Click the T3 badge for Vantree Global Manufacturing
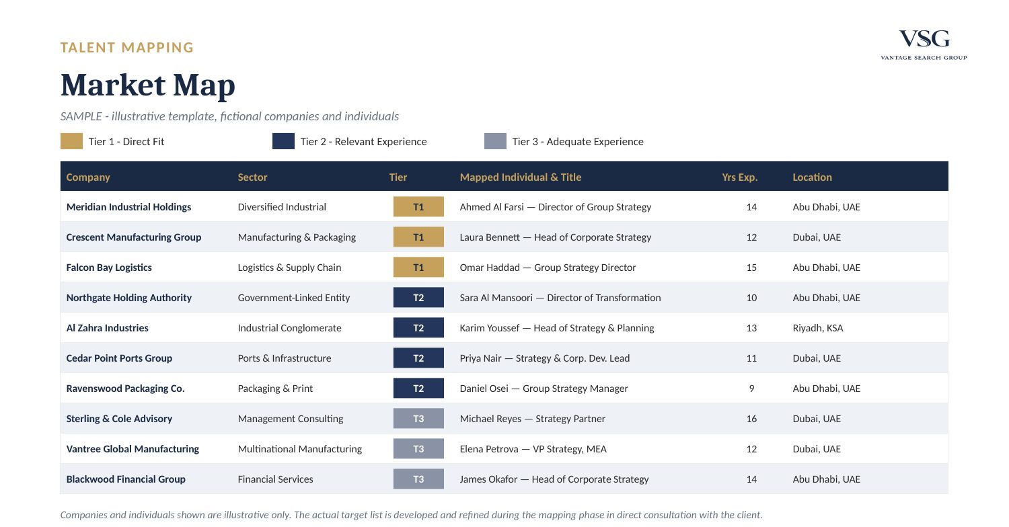Viewport: 1009px width, 527px height. (418, 449)
